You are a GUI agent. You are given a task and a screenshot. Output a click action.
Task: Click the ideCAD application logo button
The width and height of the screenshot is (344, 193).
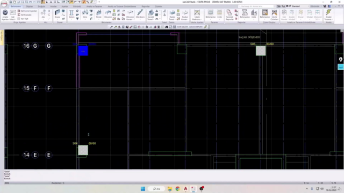pos(4,4)
